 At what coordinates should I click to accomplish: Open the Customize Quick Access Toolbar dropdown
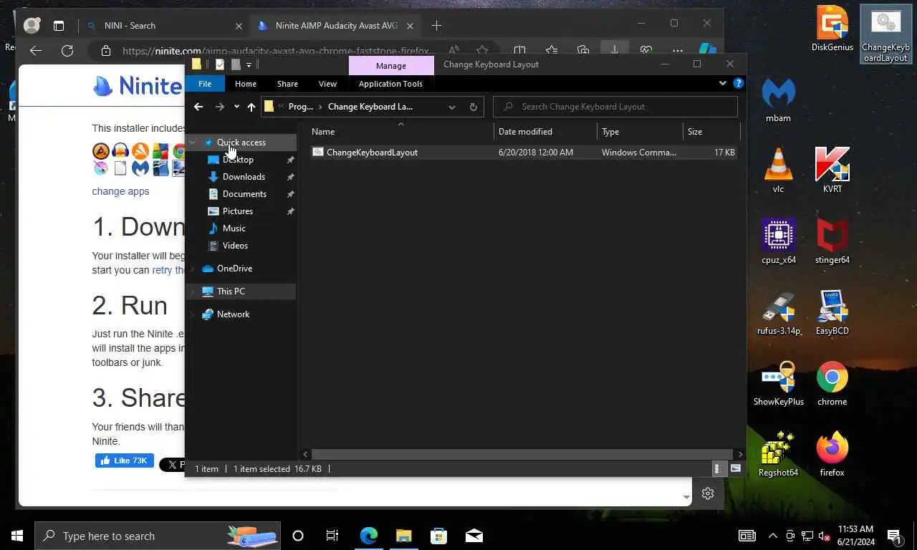point(249,64)
